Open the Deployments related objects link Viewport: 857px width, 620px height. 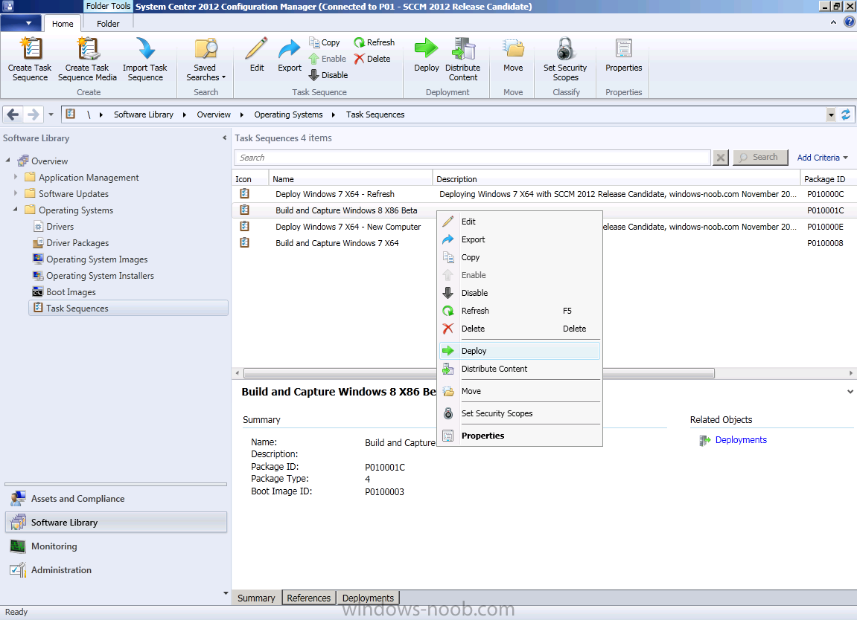coord(741,440)
